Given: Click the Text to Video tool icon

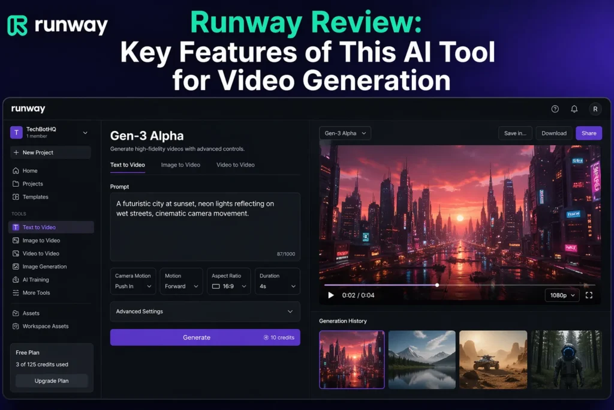Looking at the screenshot, I should (x=16, y=228).
